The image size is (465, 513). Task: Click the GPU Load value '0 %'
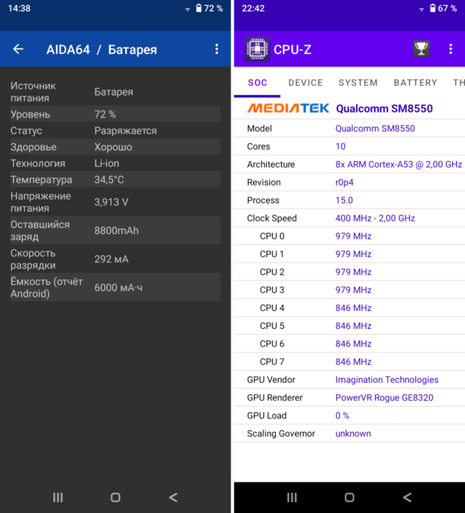[342, 415]
